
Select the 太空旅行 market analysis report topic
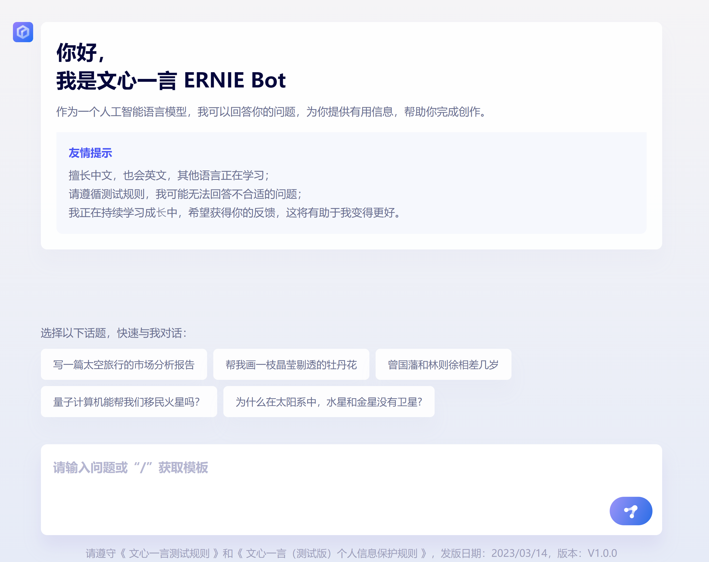tap(124, 365)
